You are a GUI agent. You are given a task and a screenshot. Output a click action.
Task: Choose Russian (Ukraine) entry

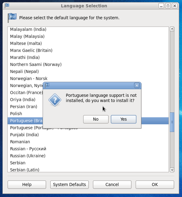click(88, 156)
